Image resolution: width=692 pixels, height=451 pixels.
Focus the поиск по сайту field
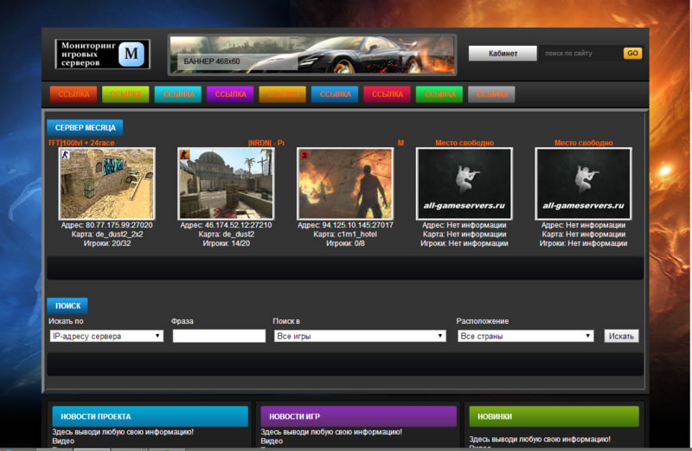point(580,54)
